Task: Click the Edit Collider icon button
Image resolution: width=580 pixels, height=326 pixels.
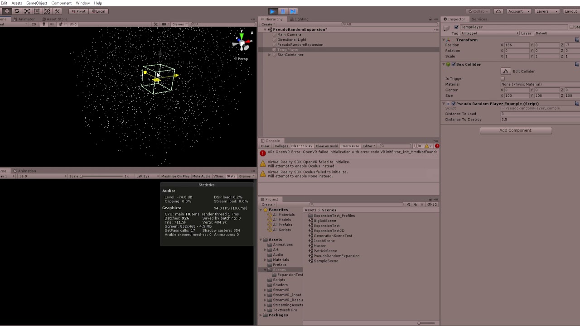Action: click(506, 71)
